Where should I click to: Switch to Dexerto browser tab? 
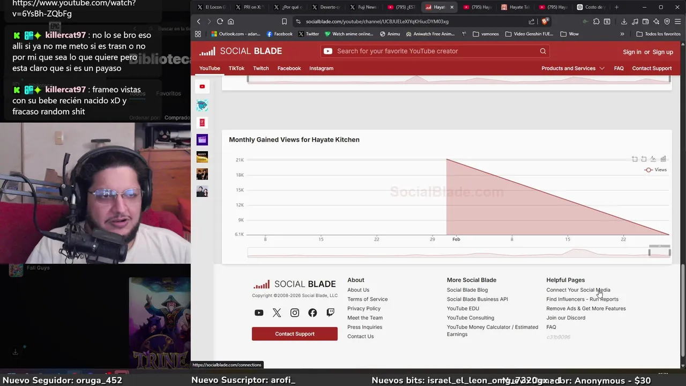pyautogui.click(x=326, y=7)
